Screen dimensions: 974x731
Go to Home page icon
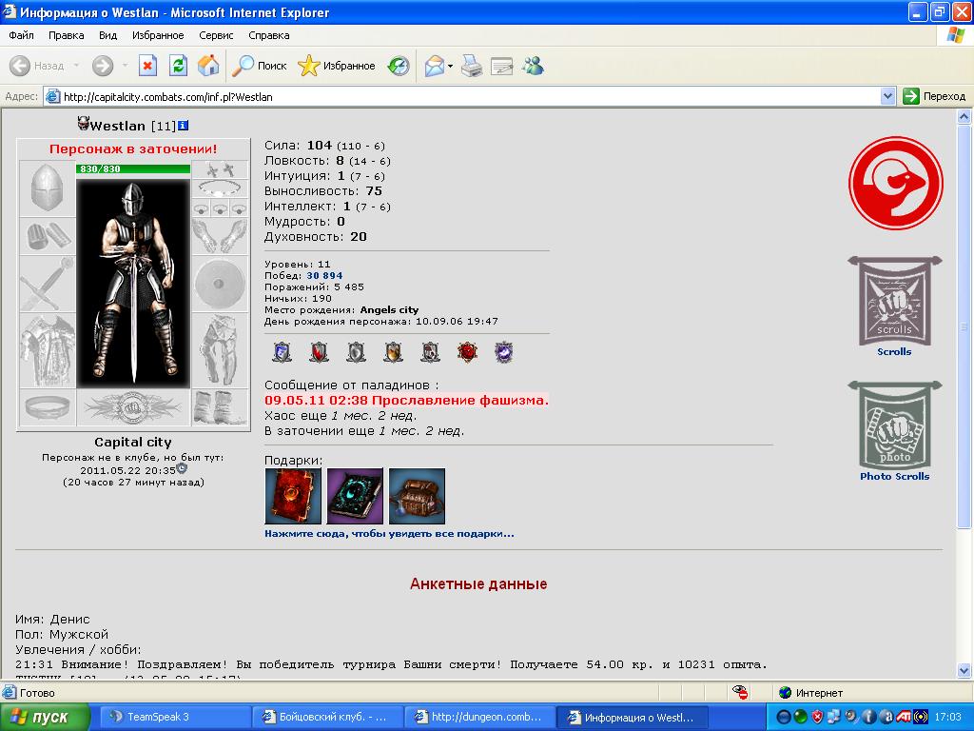208,66
